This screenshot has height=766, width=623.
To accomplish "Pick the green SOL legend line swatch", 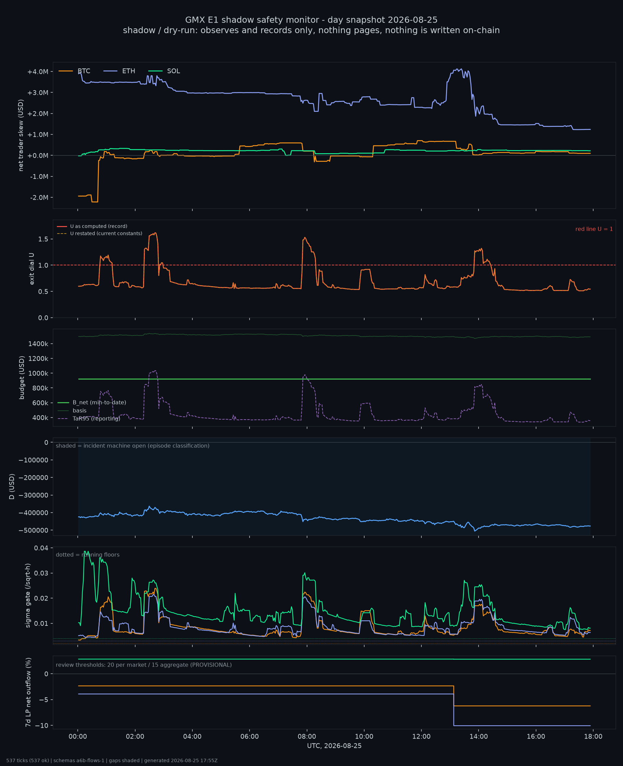I will coord(155,71).
